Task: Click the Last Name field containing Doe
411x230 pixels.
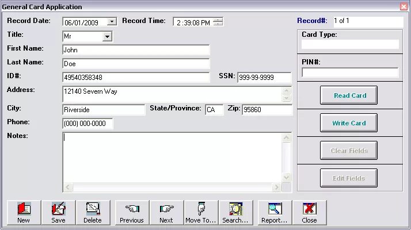Action: pos(136,63)
